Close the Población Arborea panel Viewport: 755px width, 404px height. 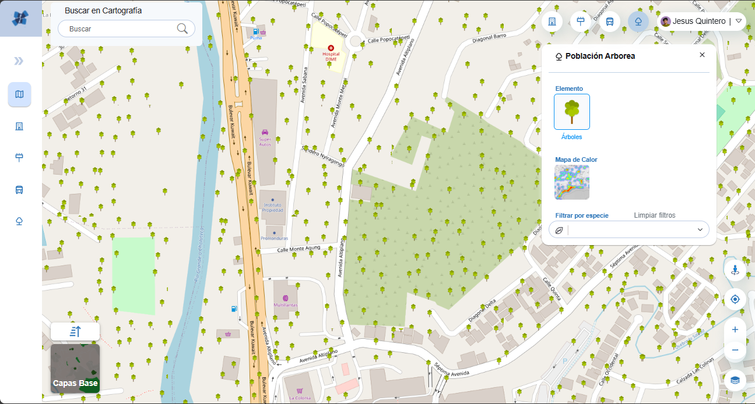tap(702, 55)
